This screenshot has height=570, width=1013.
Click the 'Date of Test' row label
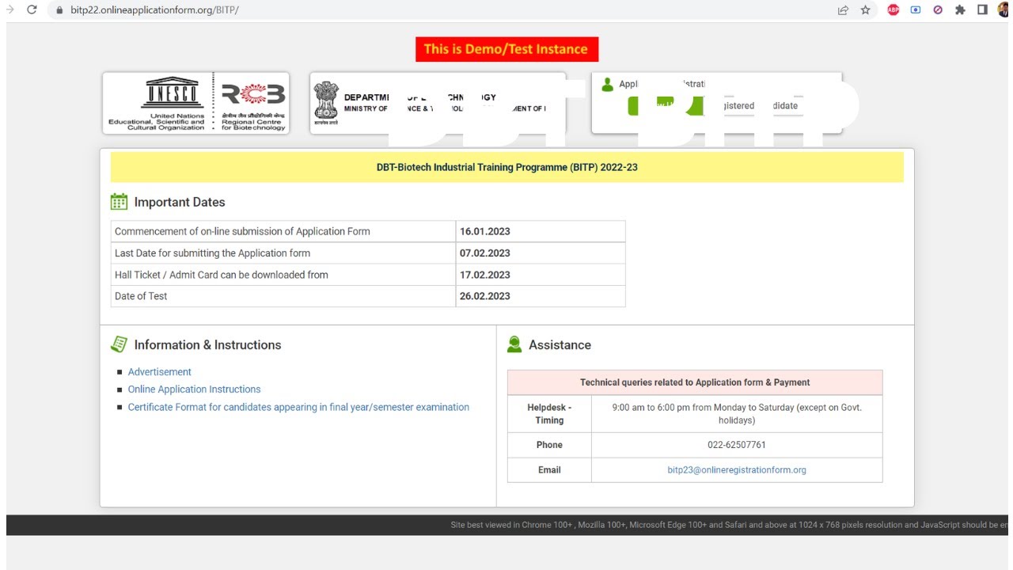(x=141, y=296)
